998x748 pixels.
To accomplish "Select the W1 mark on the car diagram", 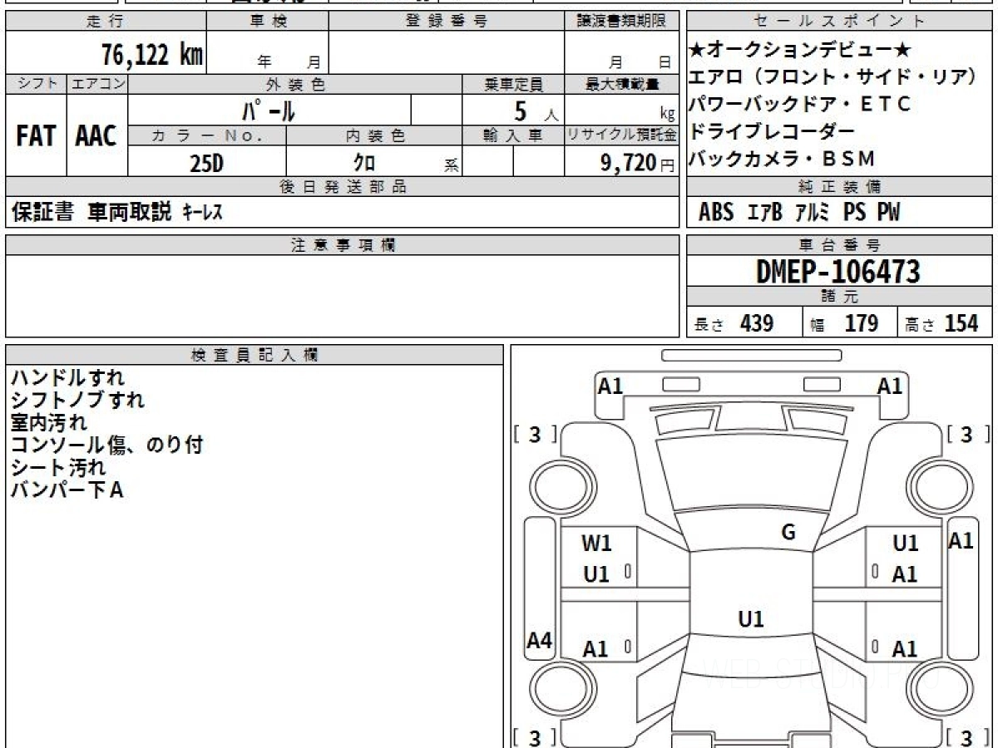I will point(596,544).
